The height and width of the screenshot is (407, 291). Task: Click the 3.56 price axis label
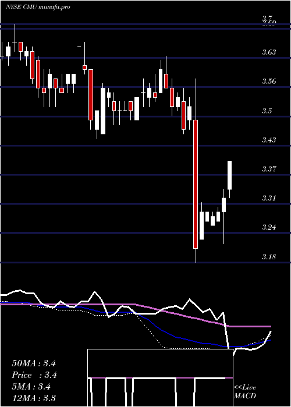[269, 81]
